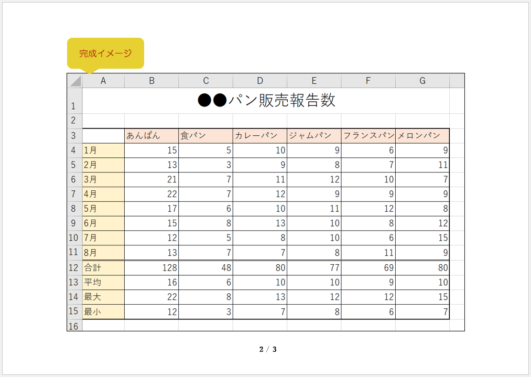The image size is (531, 377).
Task: Select column A header
Action: tap(103, 81)
